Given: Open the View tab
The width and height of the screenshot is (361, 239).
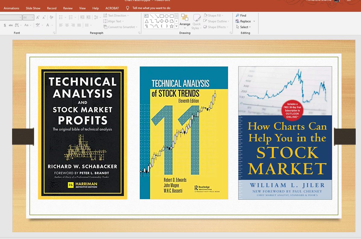Looking at the screenshot, I should [x=82, y=8].
